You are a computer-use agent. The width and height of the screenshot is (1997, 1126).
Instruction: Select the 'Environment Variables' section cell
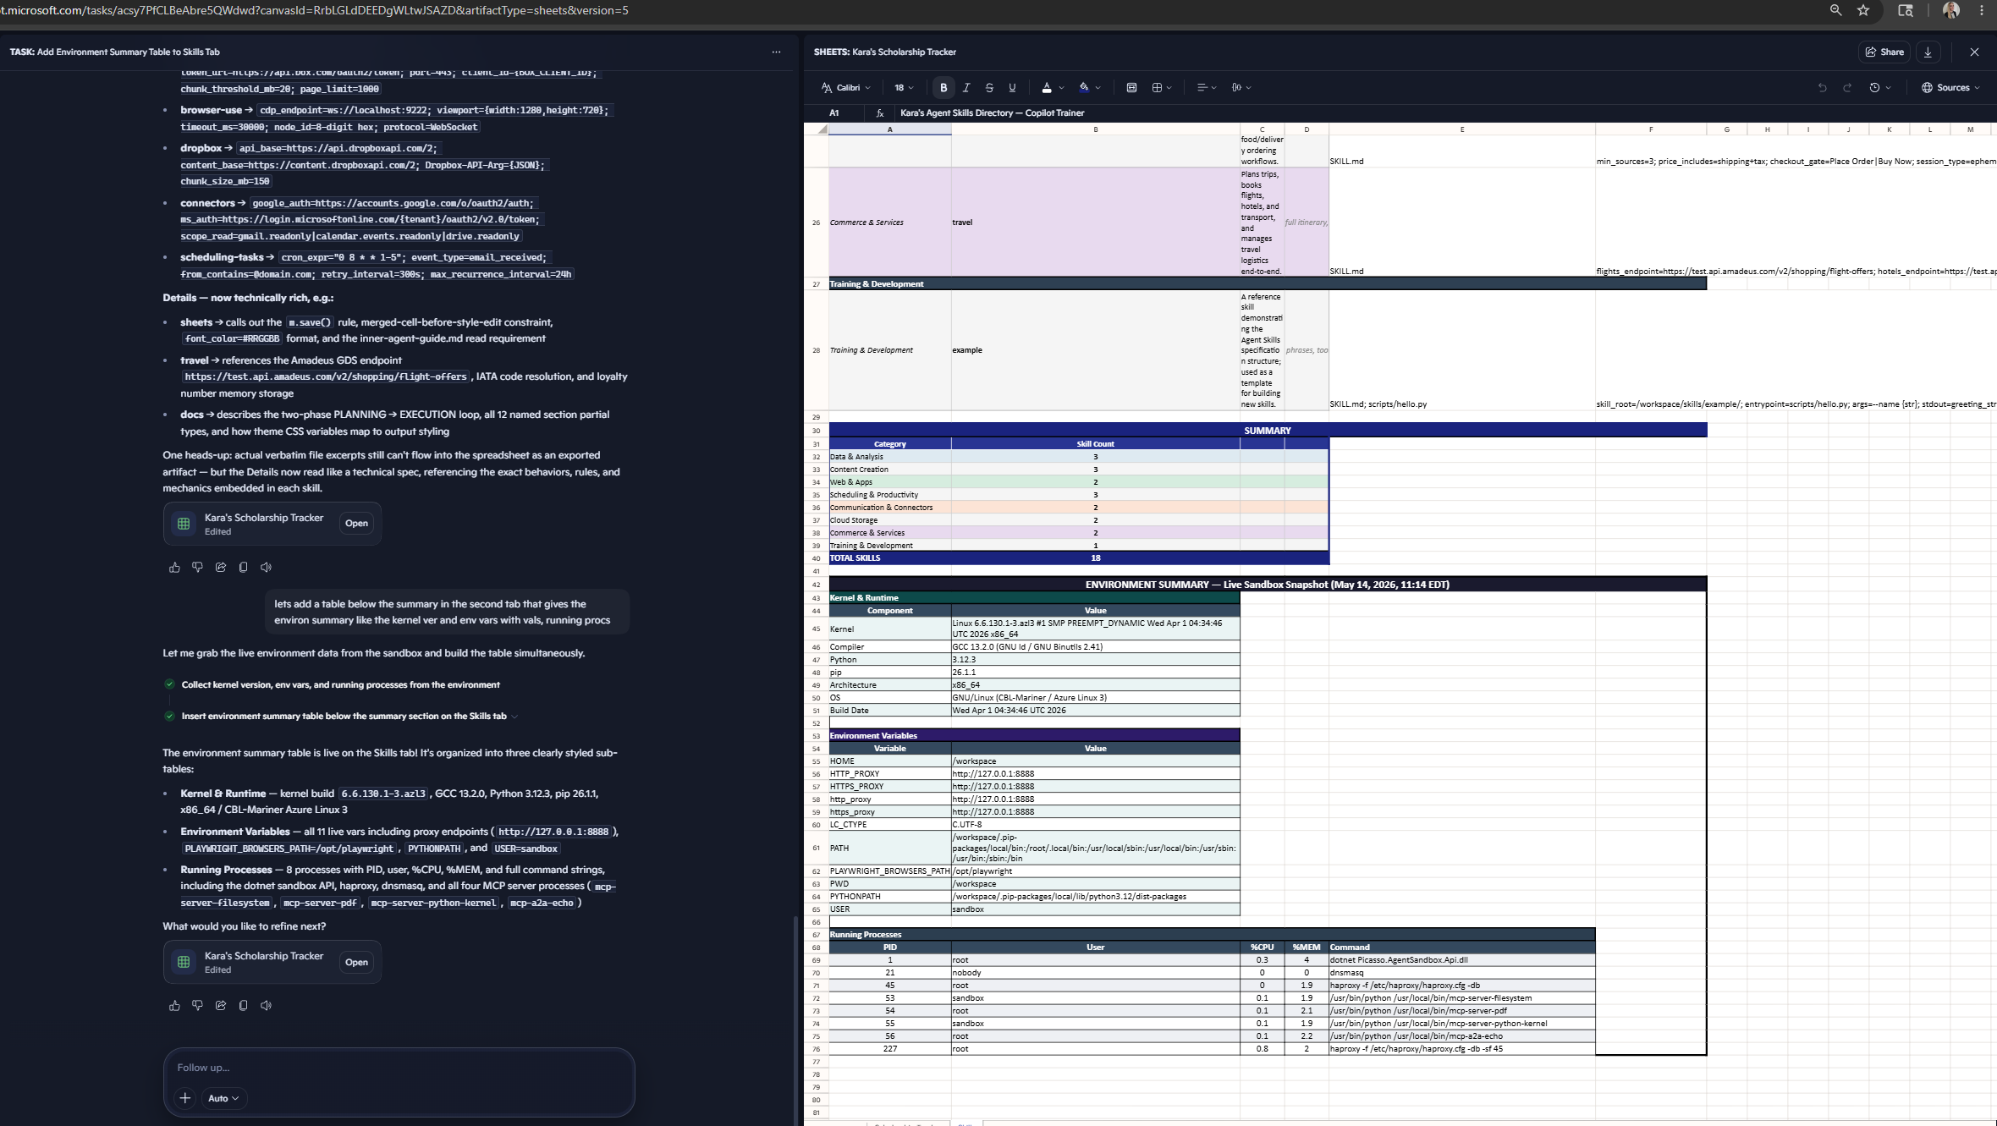click(x=1034, y=736)
